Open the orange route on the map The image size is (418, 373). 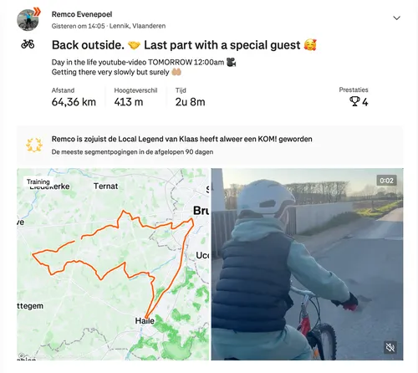pos(113,264)
